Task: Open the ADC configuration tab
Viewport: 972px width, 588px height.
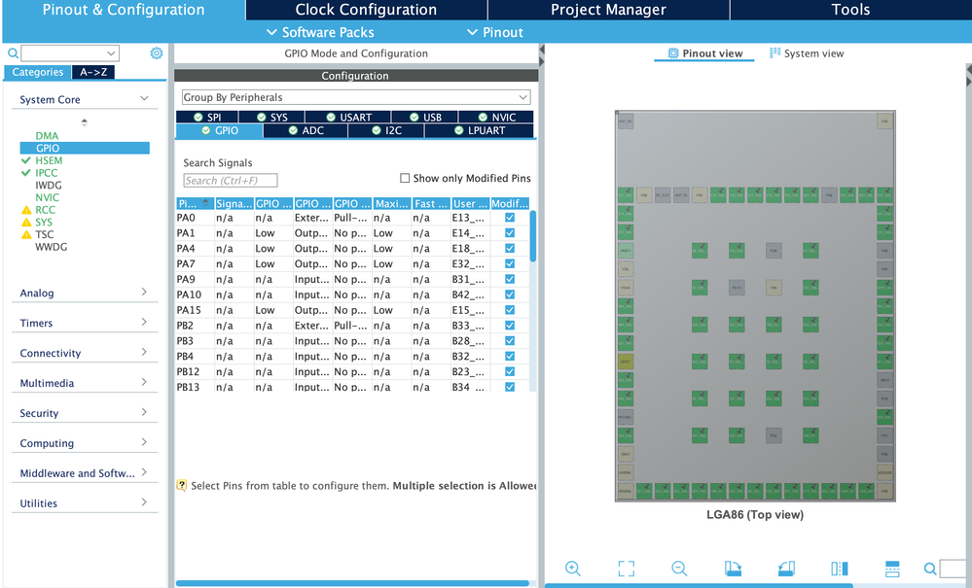Action: pos(306,130)
